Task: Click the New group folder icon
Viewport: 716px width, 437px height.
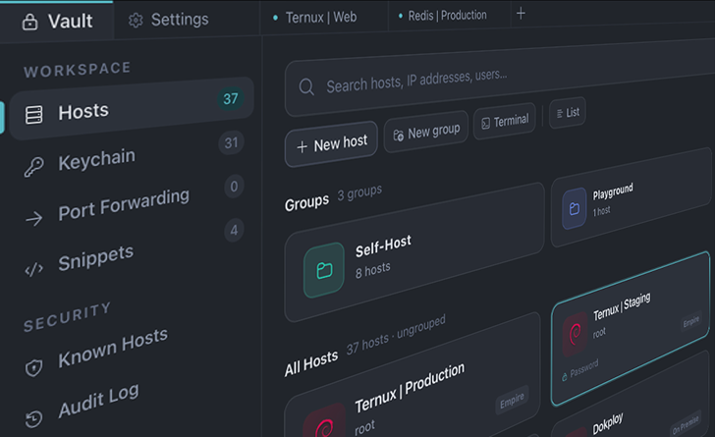Action: click(x=398, y=136)
